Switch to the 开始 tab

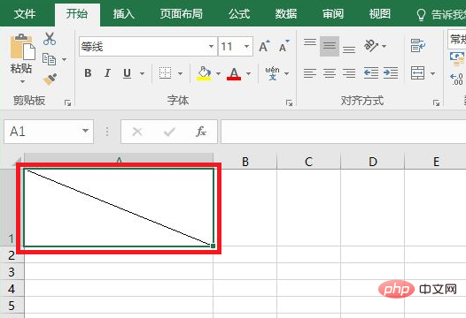pos(77,13)
